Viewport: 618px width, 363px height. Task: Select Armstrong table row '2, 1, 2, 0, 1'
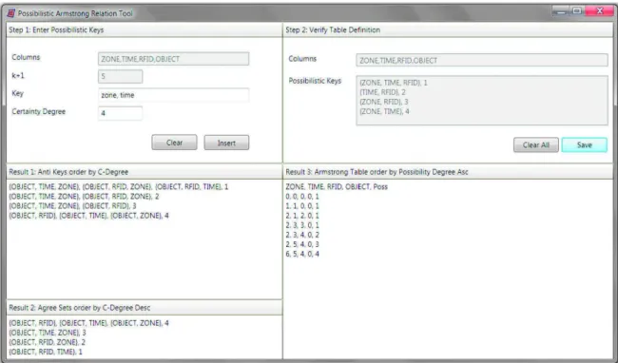click(302, 216)
